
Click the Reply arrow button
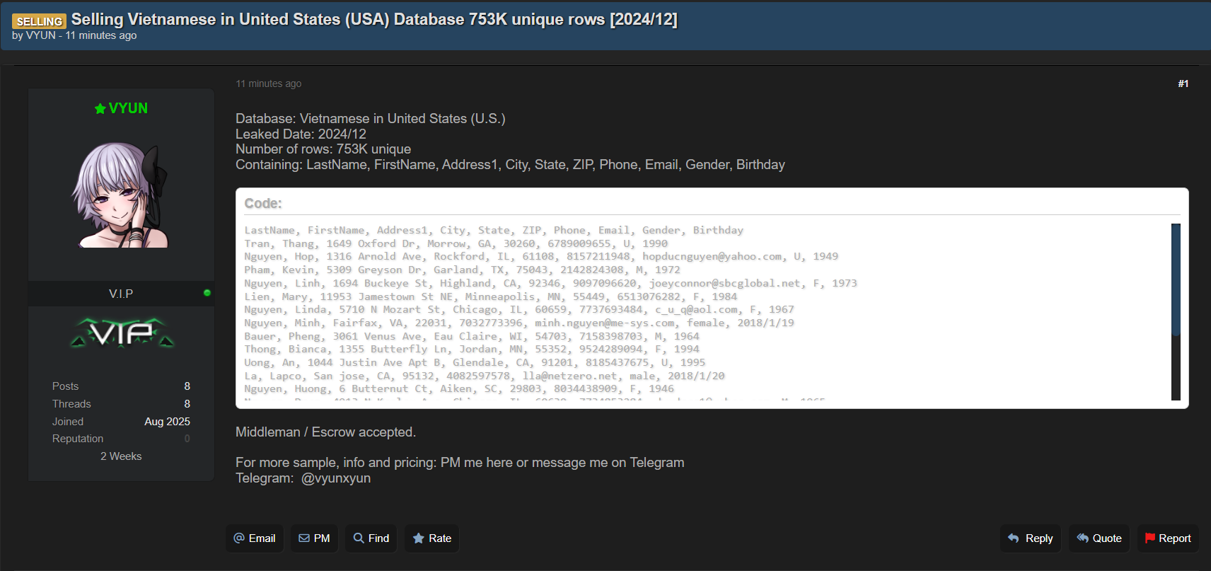(x=1031, y=538)
